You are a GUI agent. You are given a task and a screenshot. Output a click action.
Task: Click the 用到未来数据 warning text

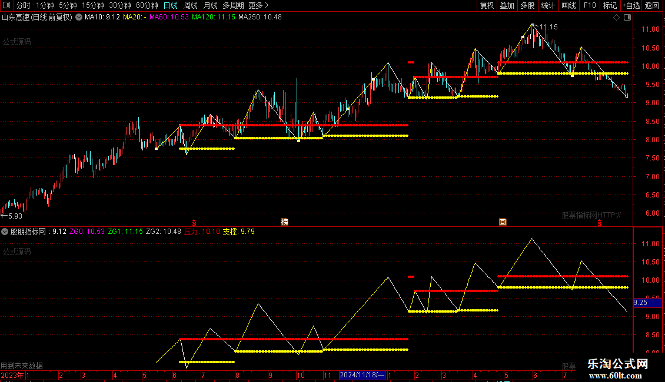(22, 366)
